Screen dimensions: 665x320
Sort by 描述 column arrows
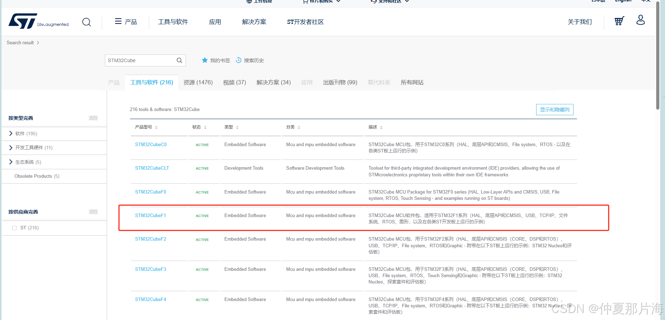click(x=381, y=128)
